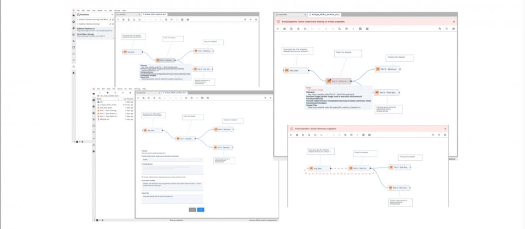Screen dimensions: 525x229
Task: Zoom to fit icon in Invalid pipeline window
Action: tap(454, 29)
